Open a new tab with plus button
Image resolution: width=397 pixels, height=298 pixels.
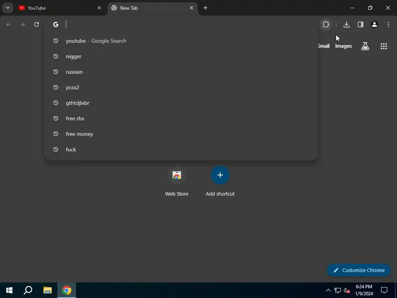click(205, 8)
